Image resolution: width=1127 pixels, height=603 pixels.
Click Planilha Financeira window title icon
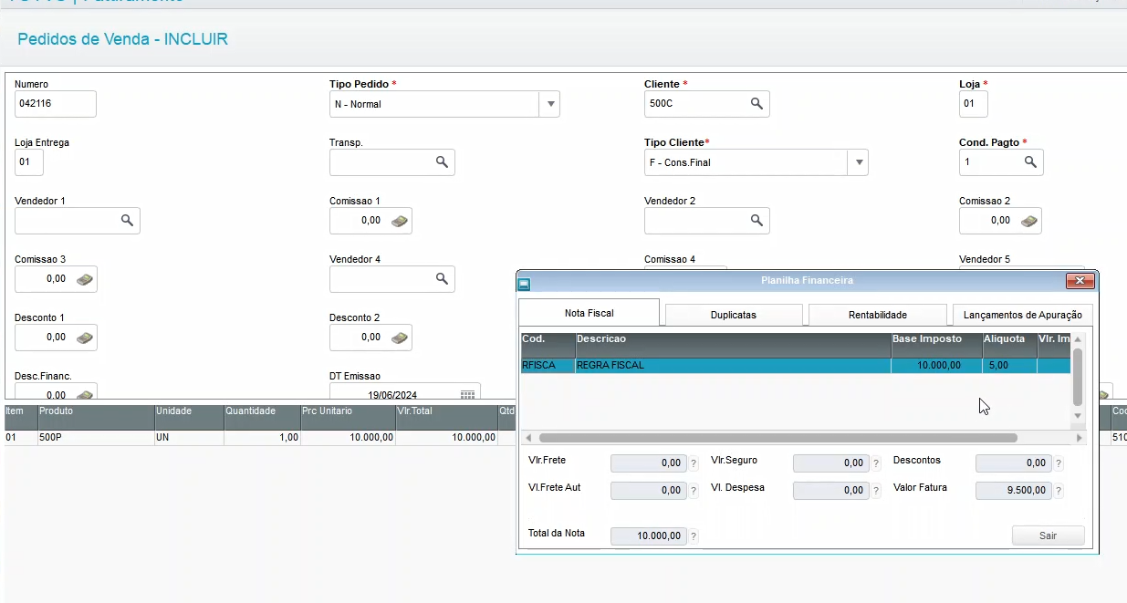click(525, 284)
